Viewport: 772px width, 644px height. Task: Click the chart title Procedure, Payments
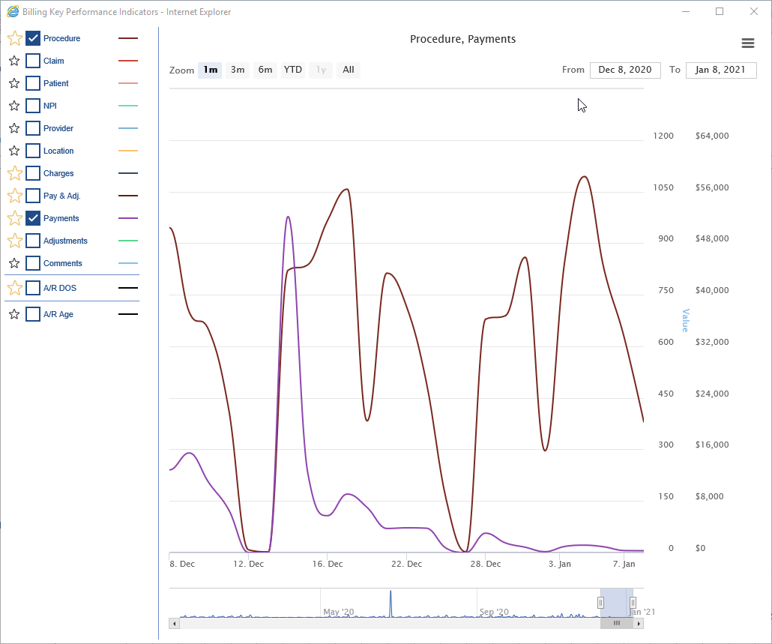[462, 40]
